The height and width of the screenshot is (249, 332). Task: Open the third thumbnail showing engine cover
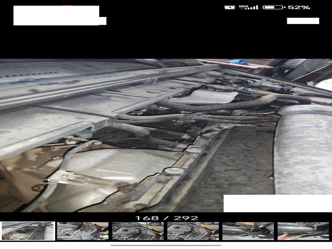(x=138, y=231)
